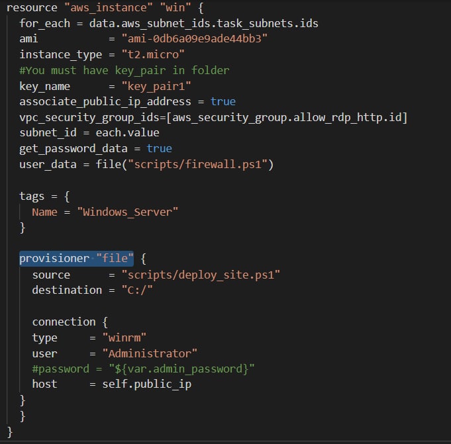The width and height of the screenshot is (451, 444).
Task: Click the ami value "ami-0db6a09e9ade44bb3"
Action: [195, 39]
